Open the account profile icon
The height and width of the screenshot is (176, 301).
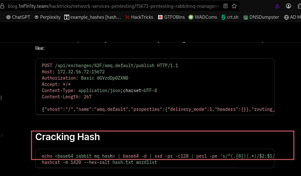(288, 6)
